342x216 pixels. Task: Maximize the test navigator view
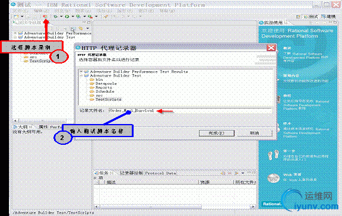coord(89,22)
